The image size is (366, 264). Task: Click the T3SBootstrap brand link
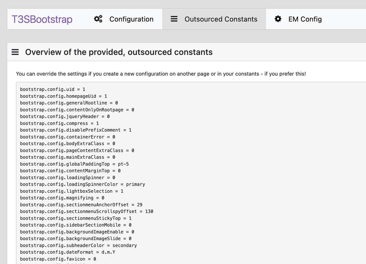(42, 19)
